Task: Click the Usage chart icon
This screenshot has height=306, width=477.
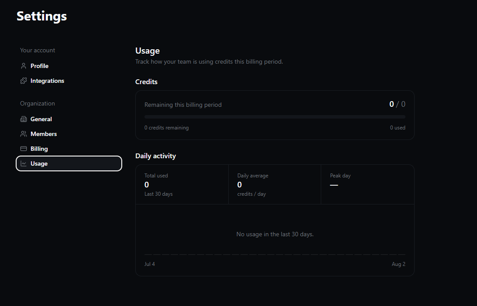Action: tap(24, 163)
